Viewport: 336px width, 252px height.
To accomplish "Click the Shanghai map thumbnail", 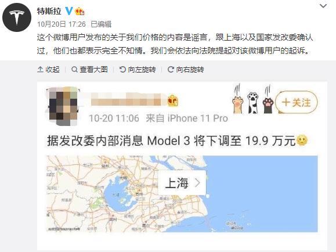I will click(182, 194).
